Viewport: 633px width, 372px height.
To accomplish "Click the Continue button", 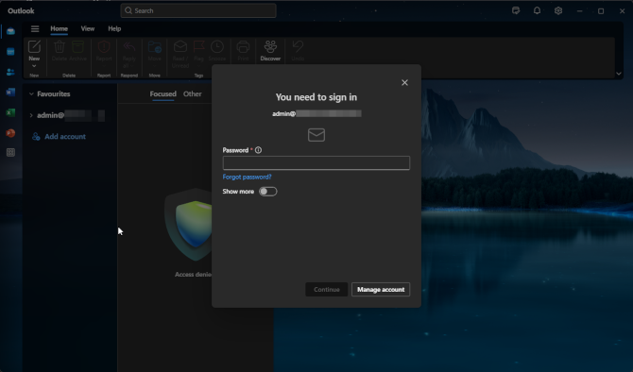I will click(327, 289).
